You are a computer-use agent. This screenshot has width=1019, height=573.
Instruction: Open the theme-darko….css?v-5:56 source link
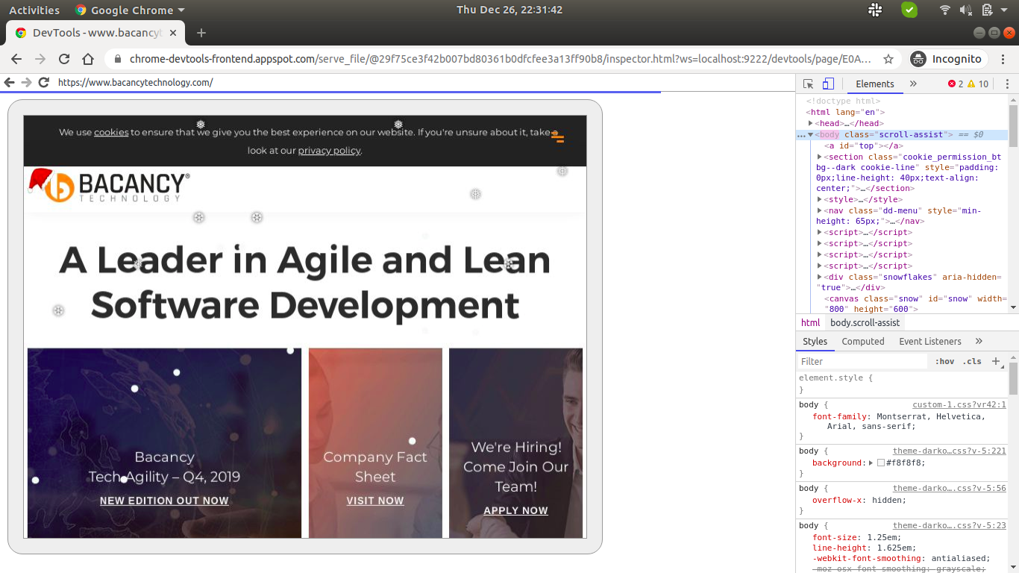pyautogui.click(x=950, y=488)
